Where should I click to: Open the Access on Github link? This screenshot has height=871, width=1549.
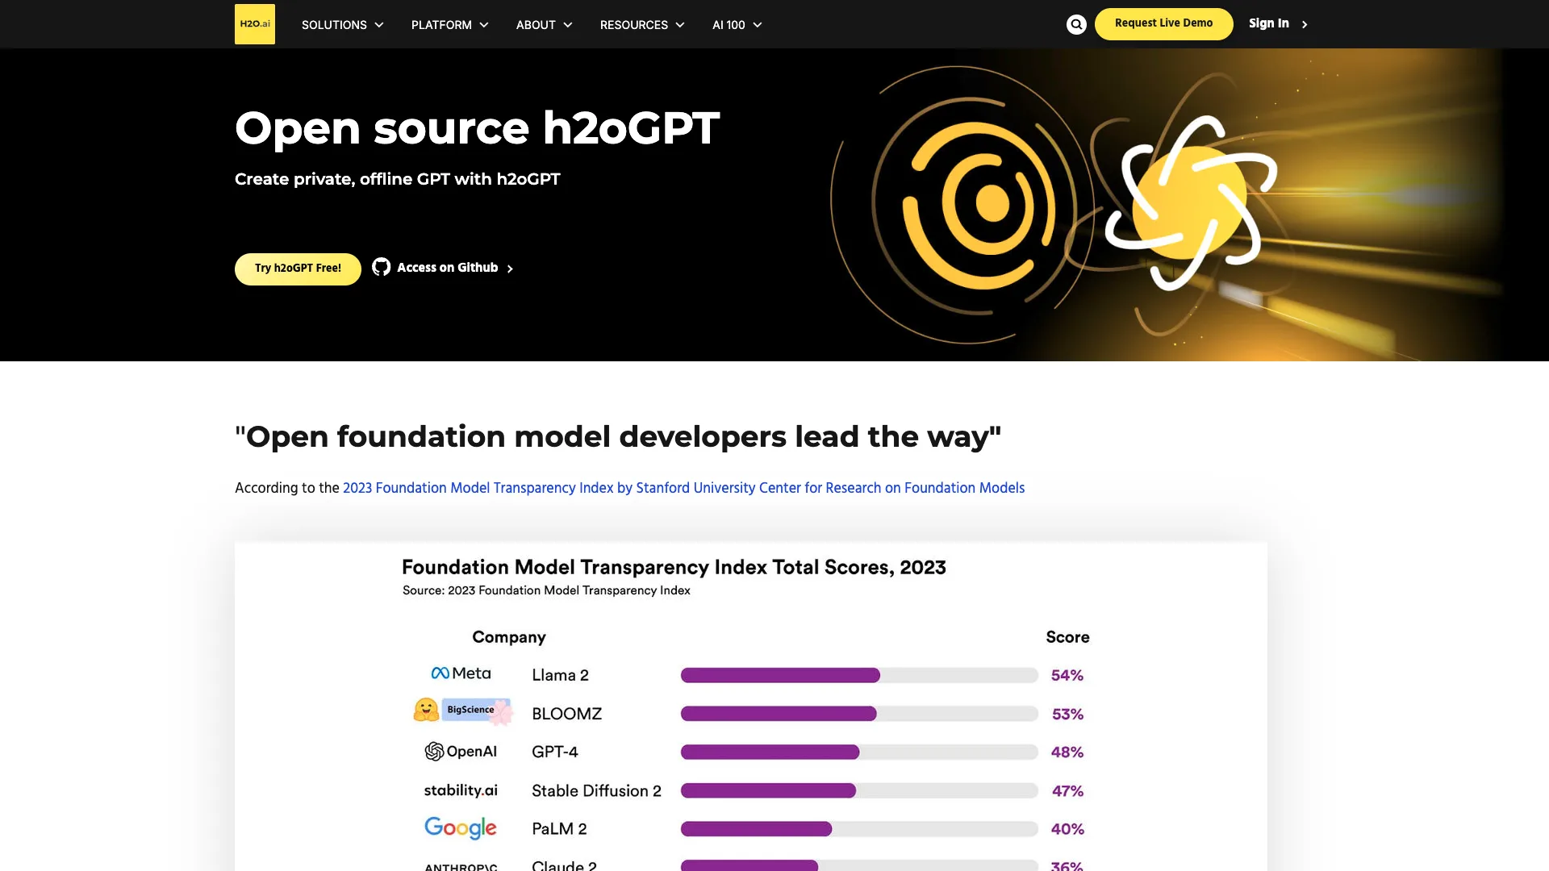click(448, 268)
